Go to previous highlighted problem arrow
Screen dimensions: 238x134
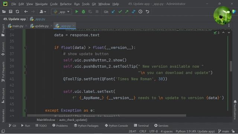(x=223, y=32)
